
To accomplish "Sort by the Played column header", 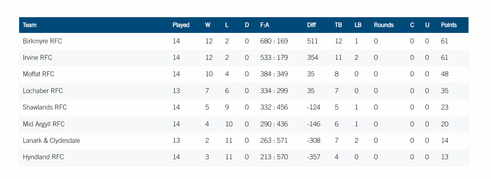I will (181, 25).
